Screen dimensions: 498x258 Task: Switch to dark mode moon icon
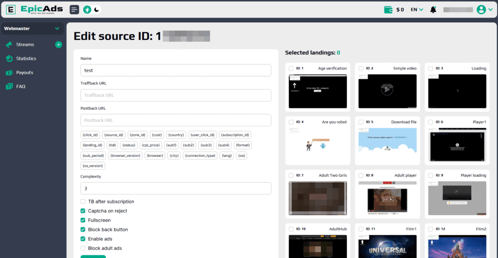pyautogui.click(x=97, y=9)
